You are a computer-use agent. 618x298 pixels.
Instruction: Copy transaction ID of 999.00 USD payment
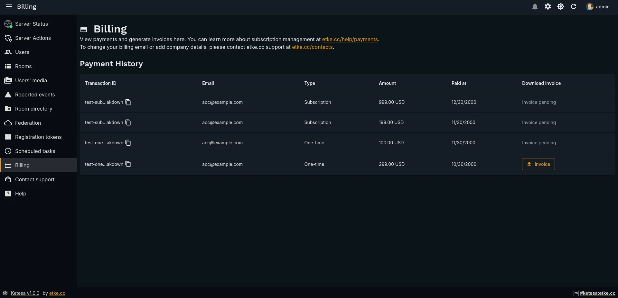point(128,102)
